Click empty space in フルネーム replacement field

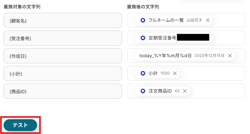229,20
